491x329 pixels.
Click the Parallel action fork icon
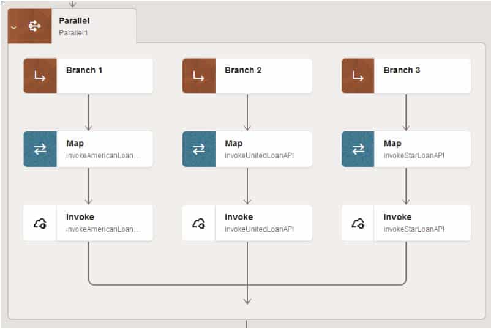34,26
